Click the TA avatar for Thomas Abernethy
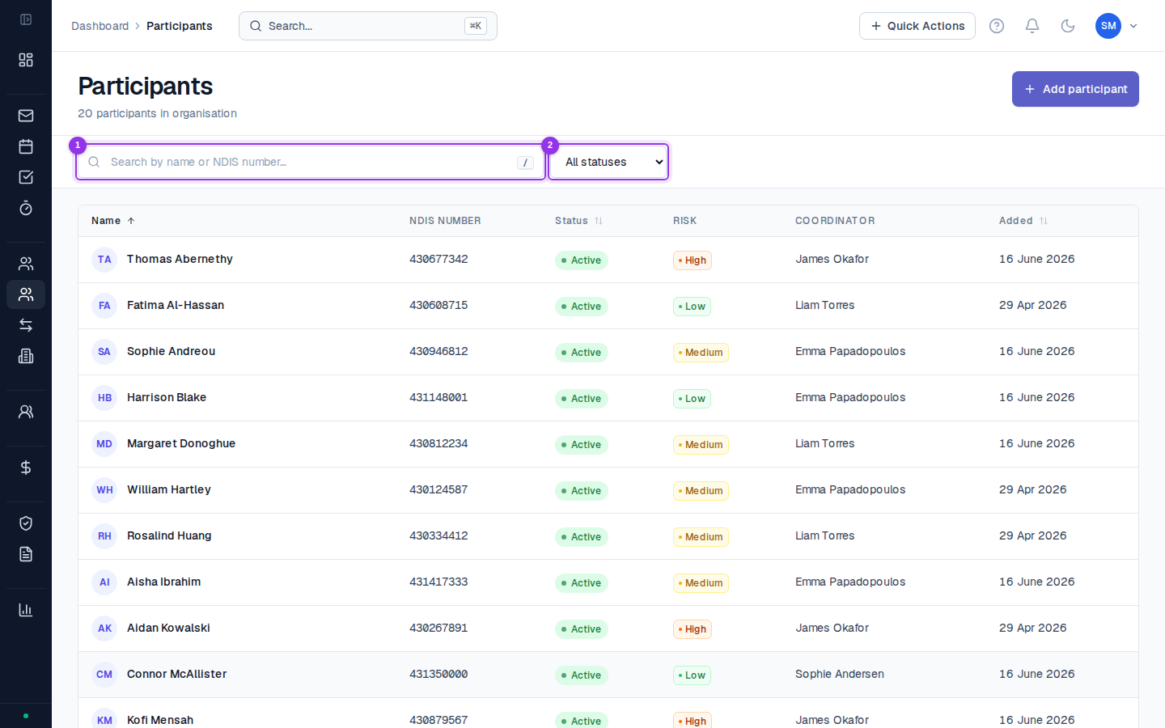Image resolution: width=1165 pixels, height=728 pixels. [x=104, y=260]
